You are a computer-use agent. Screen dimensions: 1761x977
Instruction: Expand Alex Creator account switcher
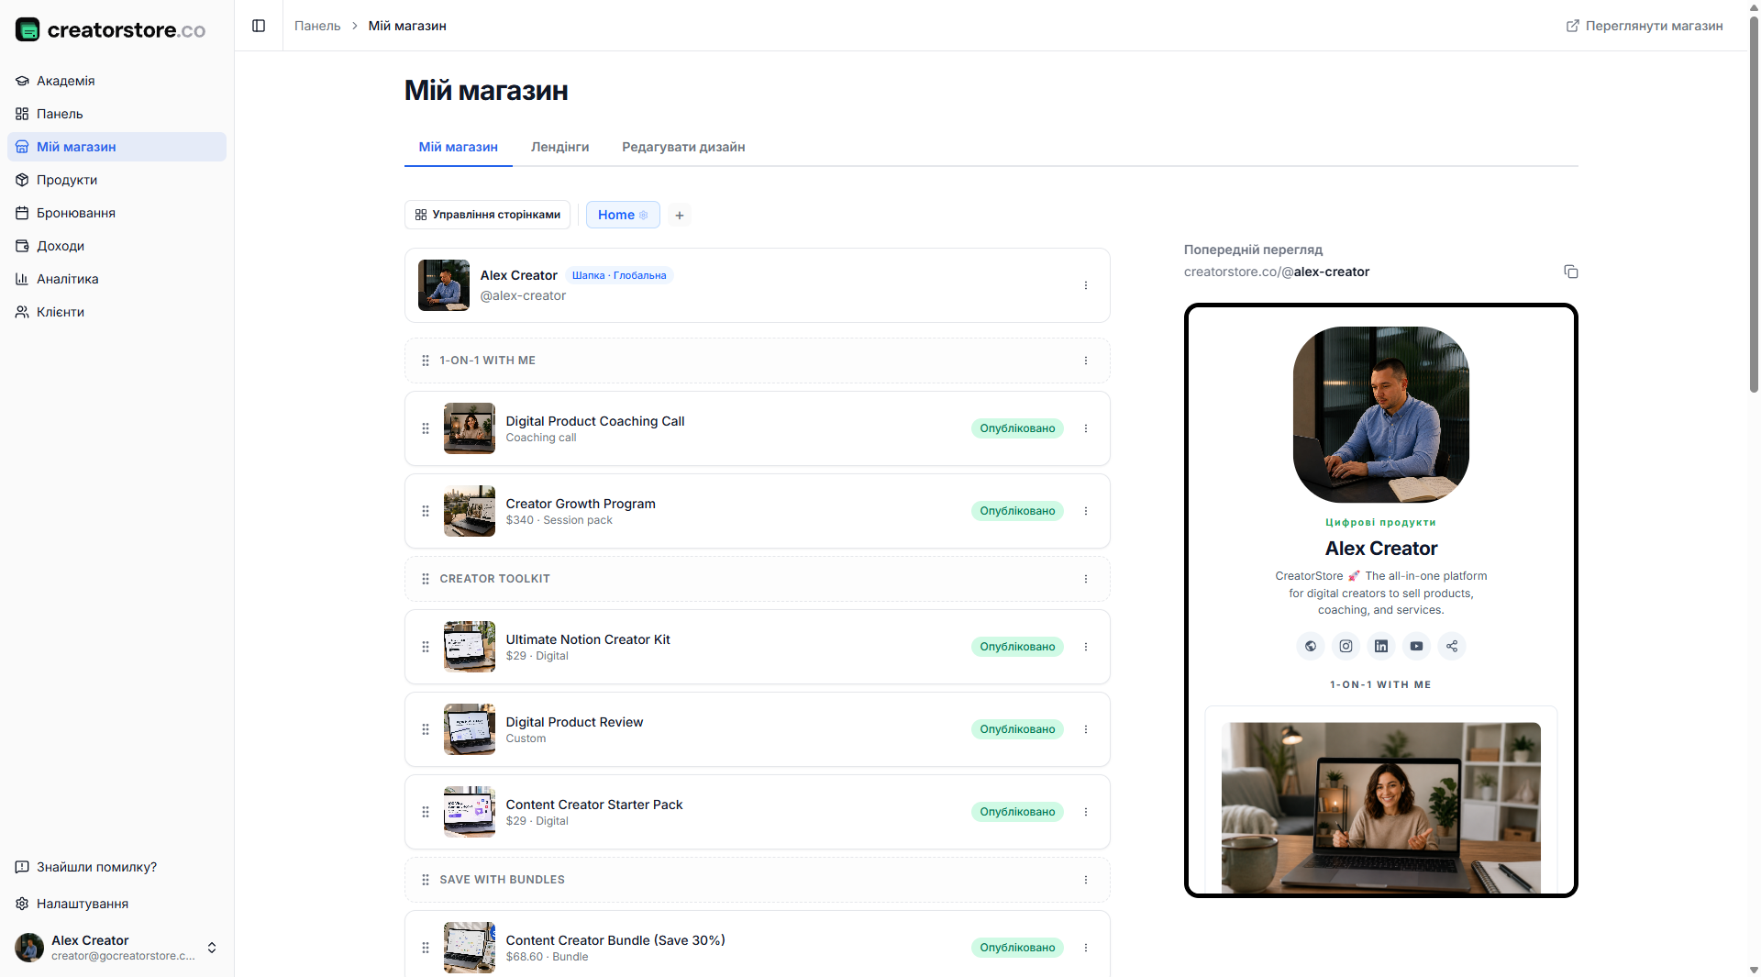tap(116, 948)
